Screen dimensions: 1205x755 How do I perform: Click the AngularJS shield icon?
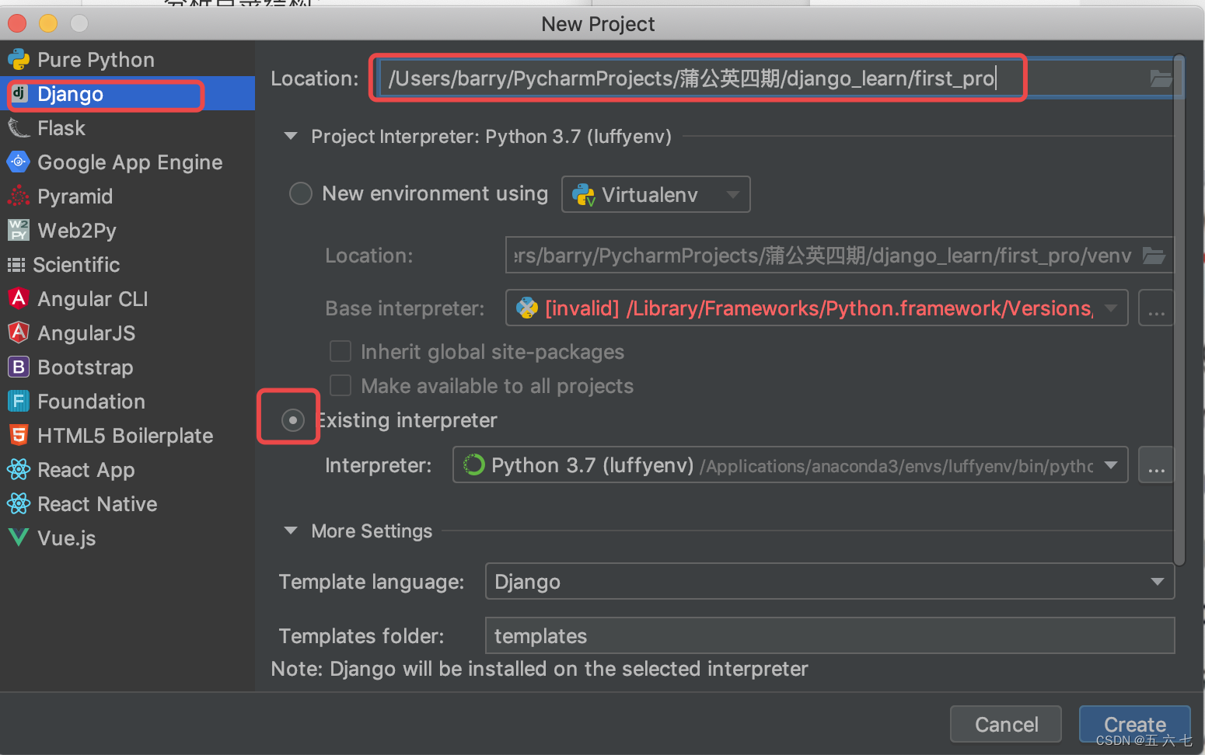coord(19,332)
